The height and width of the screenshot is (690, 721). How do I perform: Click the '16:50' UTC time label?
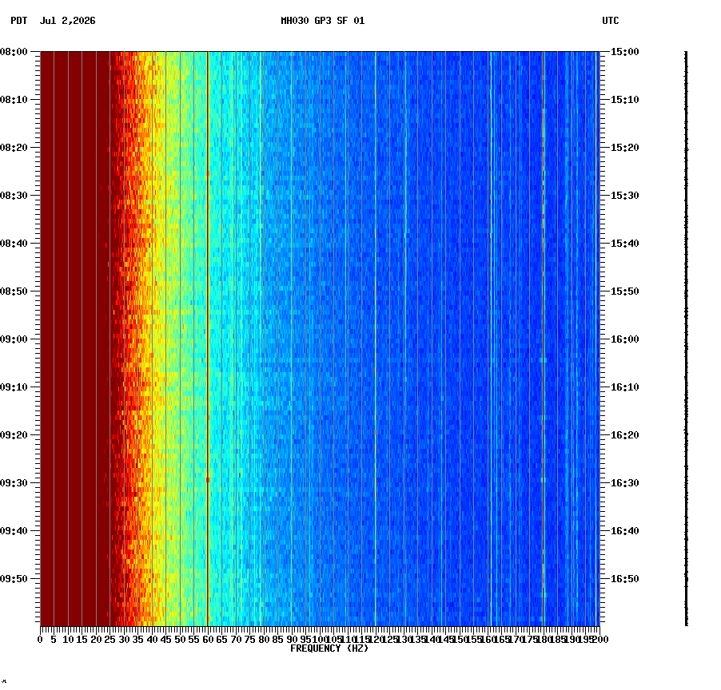pyautogui.click(x=625, y=578)
